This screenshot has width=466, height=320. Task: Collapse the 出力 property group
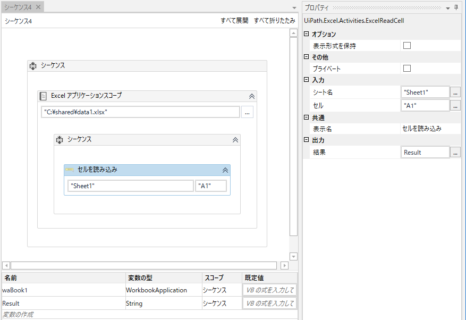[307, 139]
